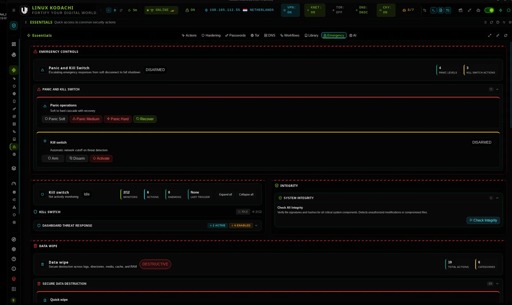Toggle the lock ON indicator

[x=190, y=10]
